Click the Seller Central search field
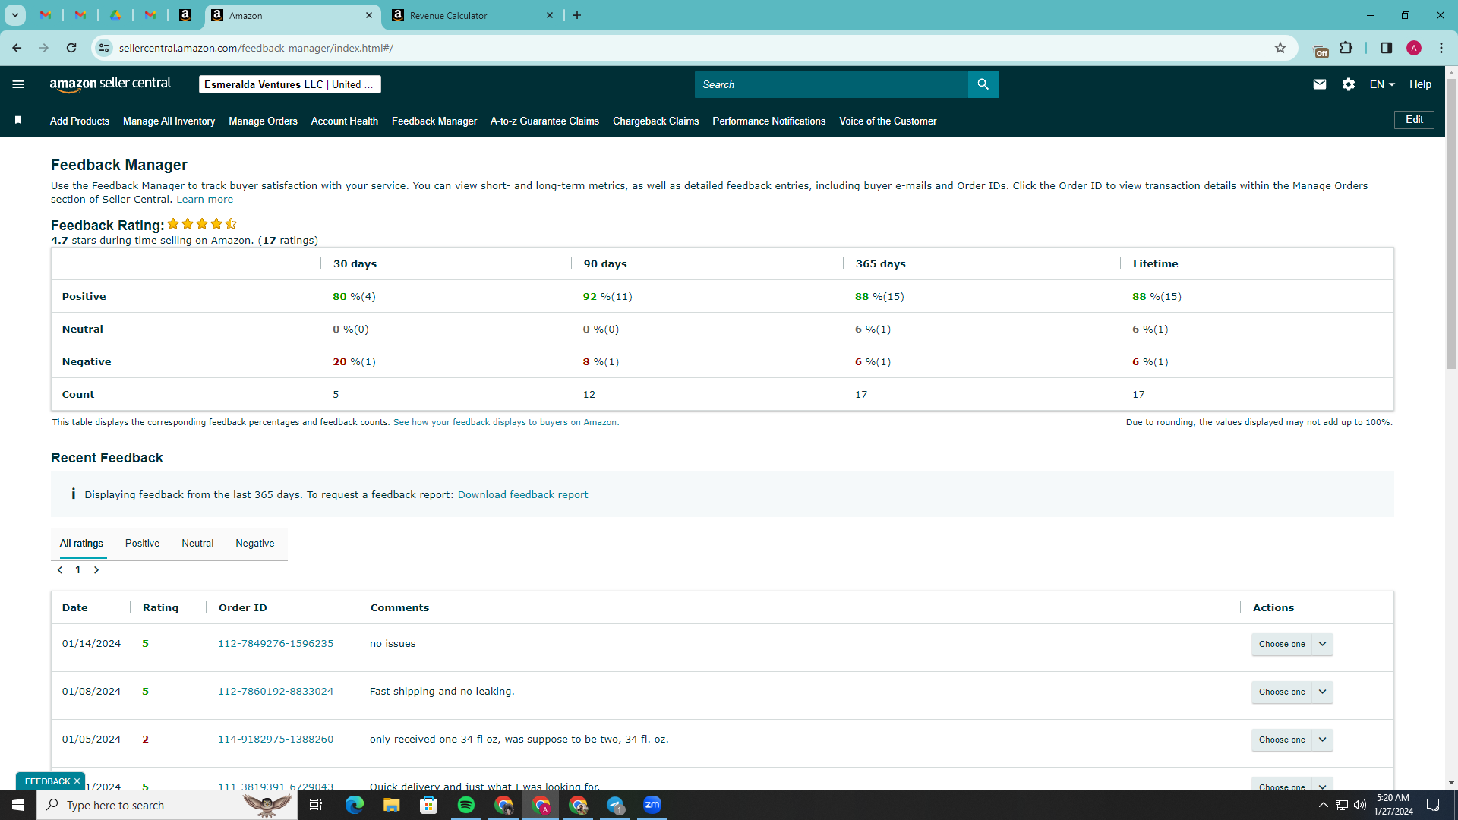Viewport: 1458px width, 820px height. pyautogui.click(x=832, y=84)
